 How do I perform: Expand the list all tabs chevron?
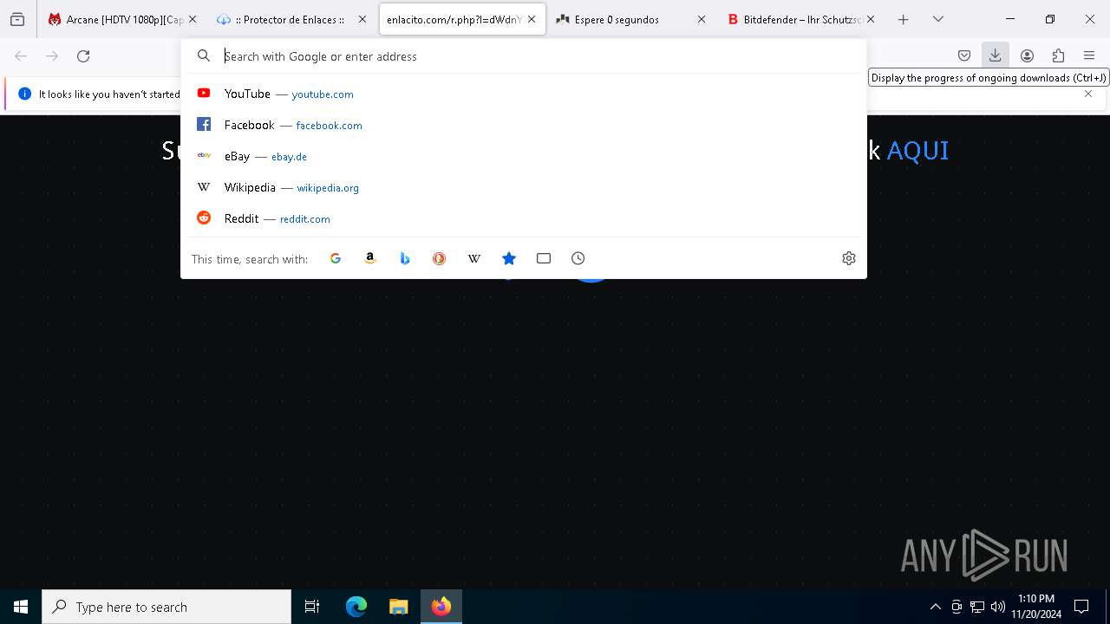[x=938, y=19]
